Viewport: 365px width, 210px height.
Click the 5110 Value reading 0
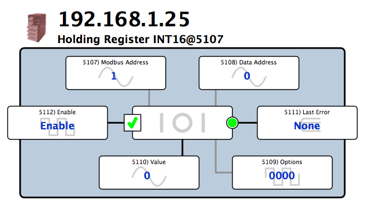(x=147, y=175)
